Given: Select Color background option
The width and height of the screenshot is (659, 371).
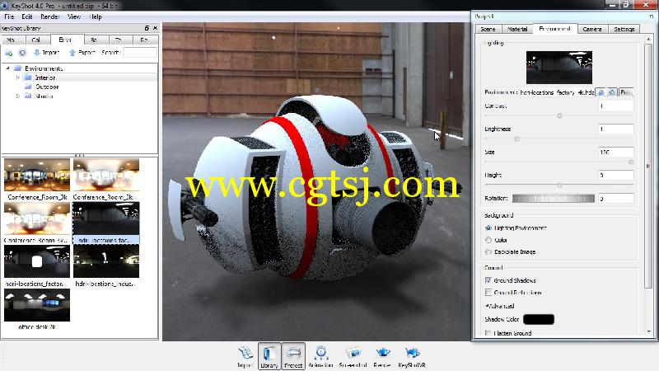Looking at the screenshot, I should click(488, 240).
